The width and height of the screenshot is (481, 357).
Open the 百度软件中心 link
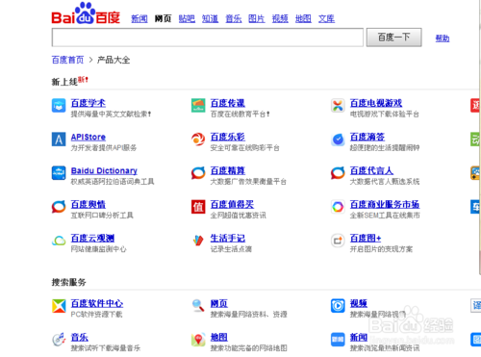97,303
